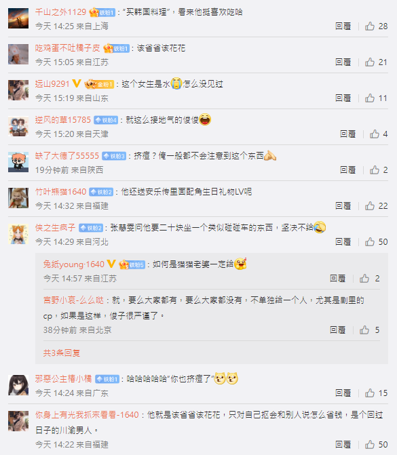Like 远山9291's comment
The width and height of the screenshot is (397, 455).
pos(370,98)
